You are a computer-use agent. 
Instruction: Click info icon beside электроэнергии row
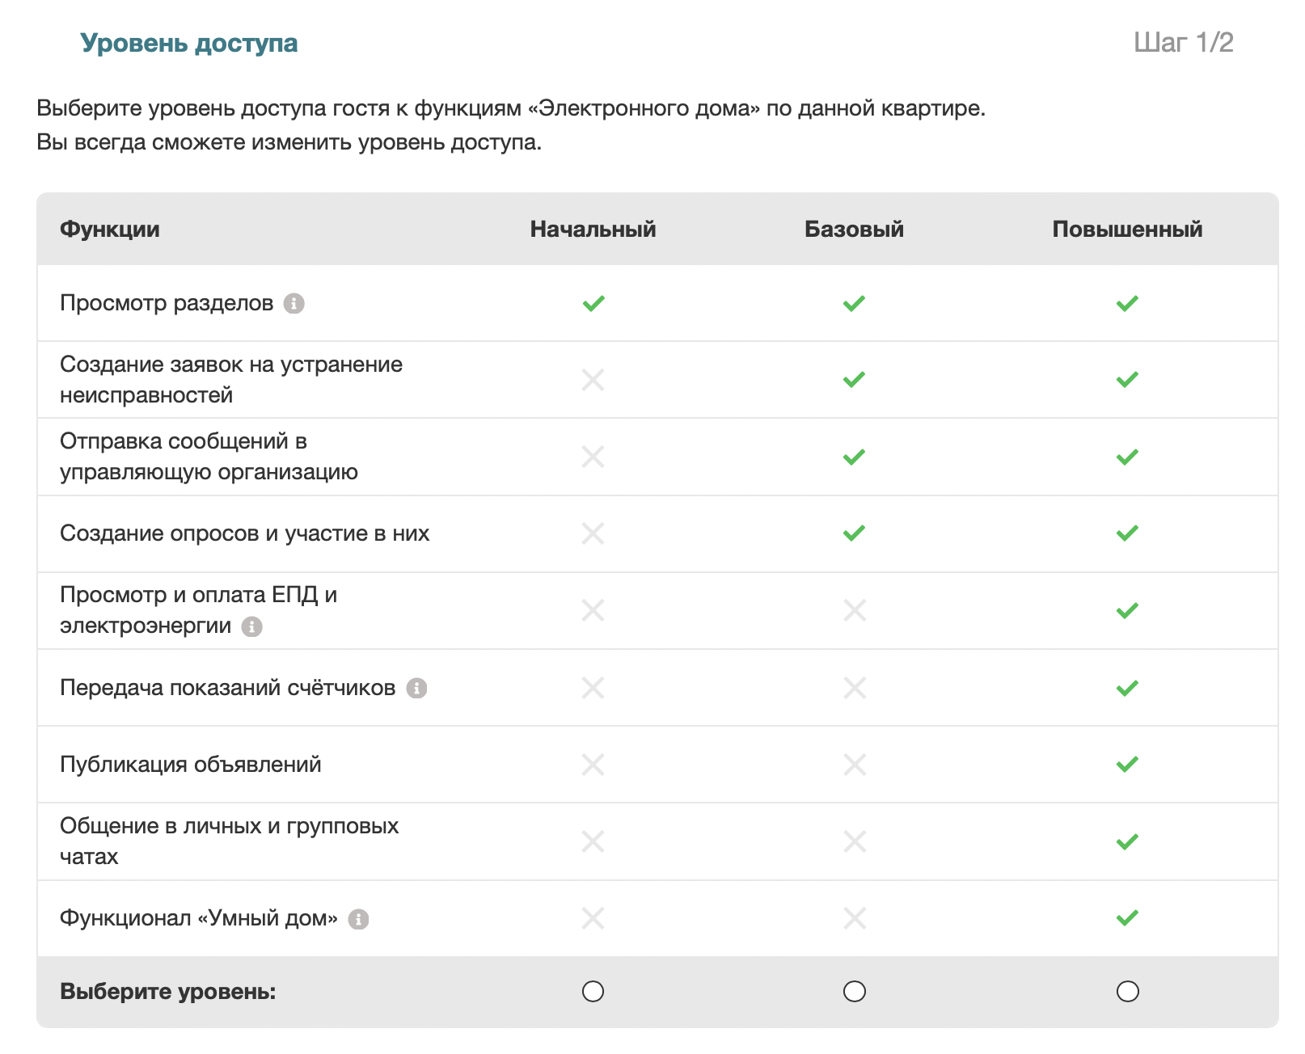pos(252,626)
